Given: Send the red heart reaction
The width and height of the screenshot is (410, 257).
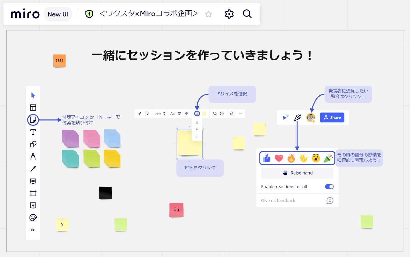Looking at the screenshot, I should point(279,158).
